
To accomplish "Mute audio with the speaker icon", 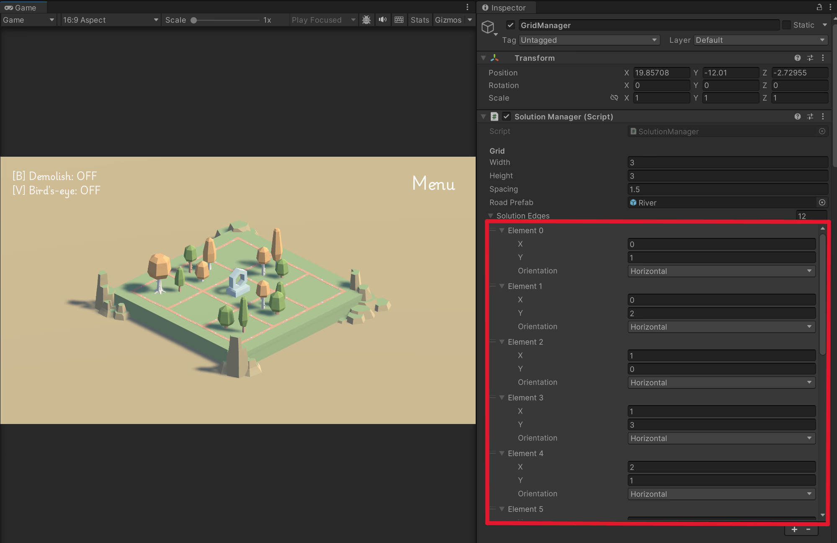I will pos(383,20).
